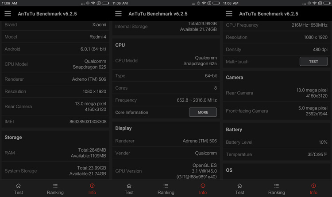Viewport: 332px width, 197px height.
Task: Select Rear Camera row in left panel
Action: tap(55, 106)
